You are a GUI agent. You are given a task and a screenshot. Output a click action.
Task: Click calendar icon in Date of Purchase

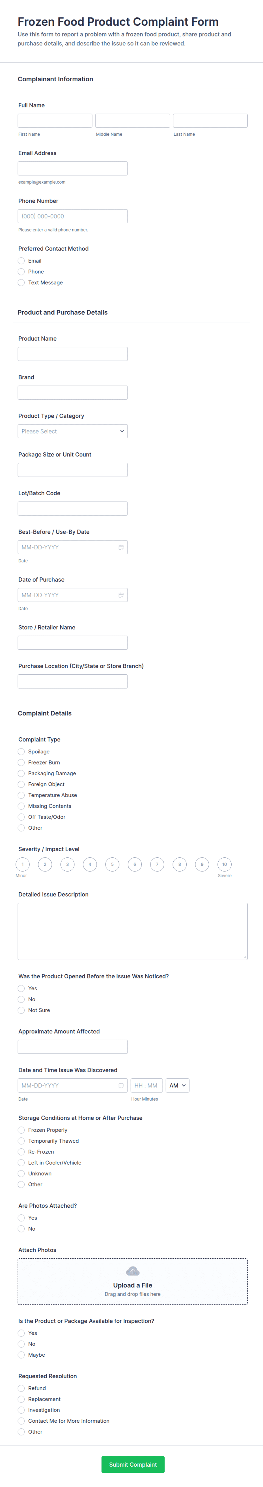121,595
